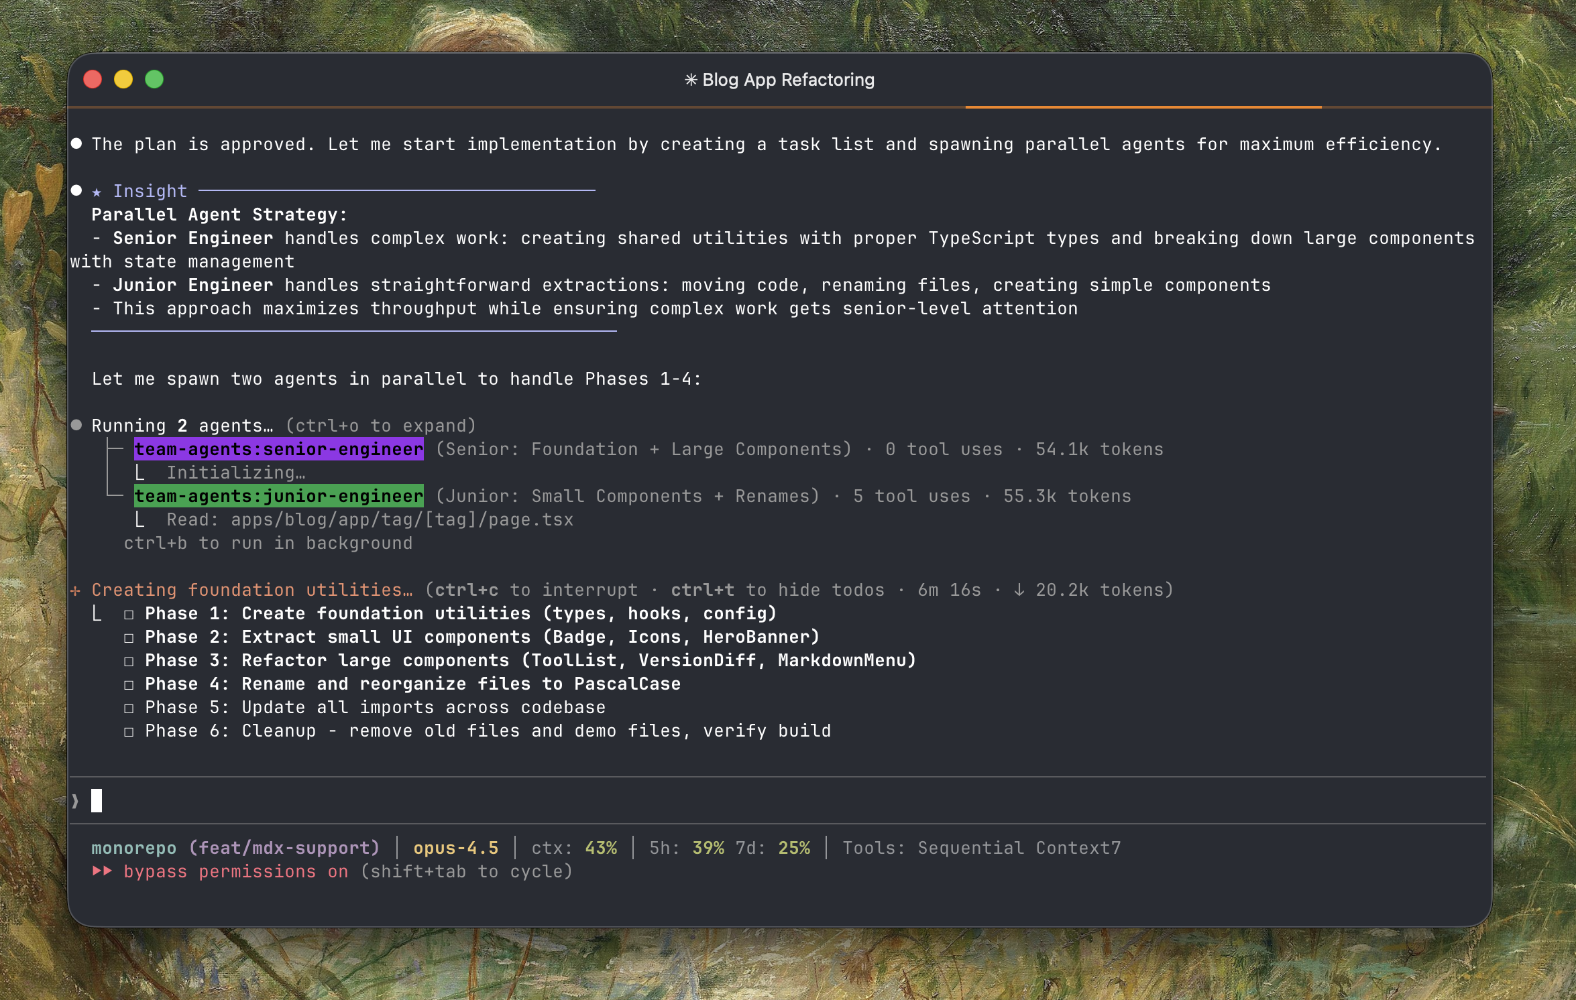
Task: Click 'ctrl+b to run in background' hint
Action: pyautogui.click(x=268, y=543)
